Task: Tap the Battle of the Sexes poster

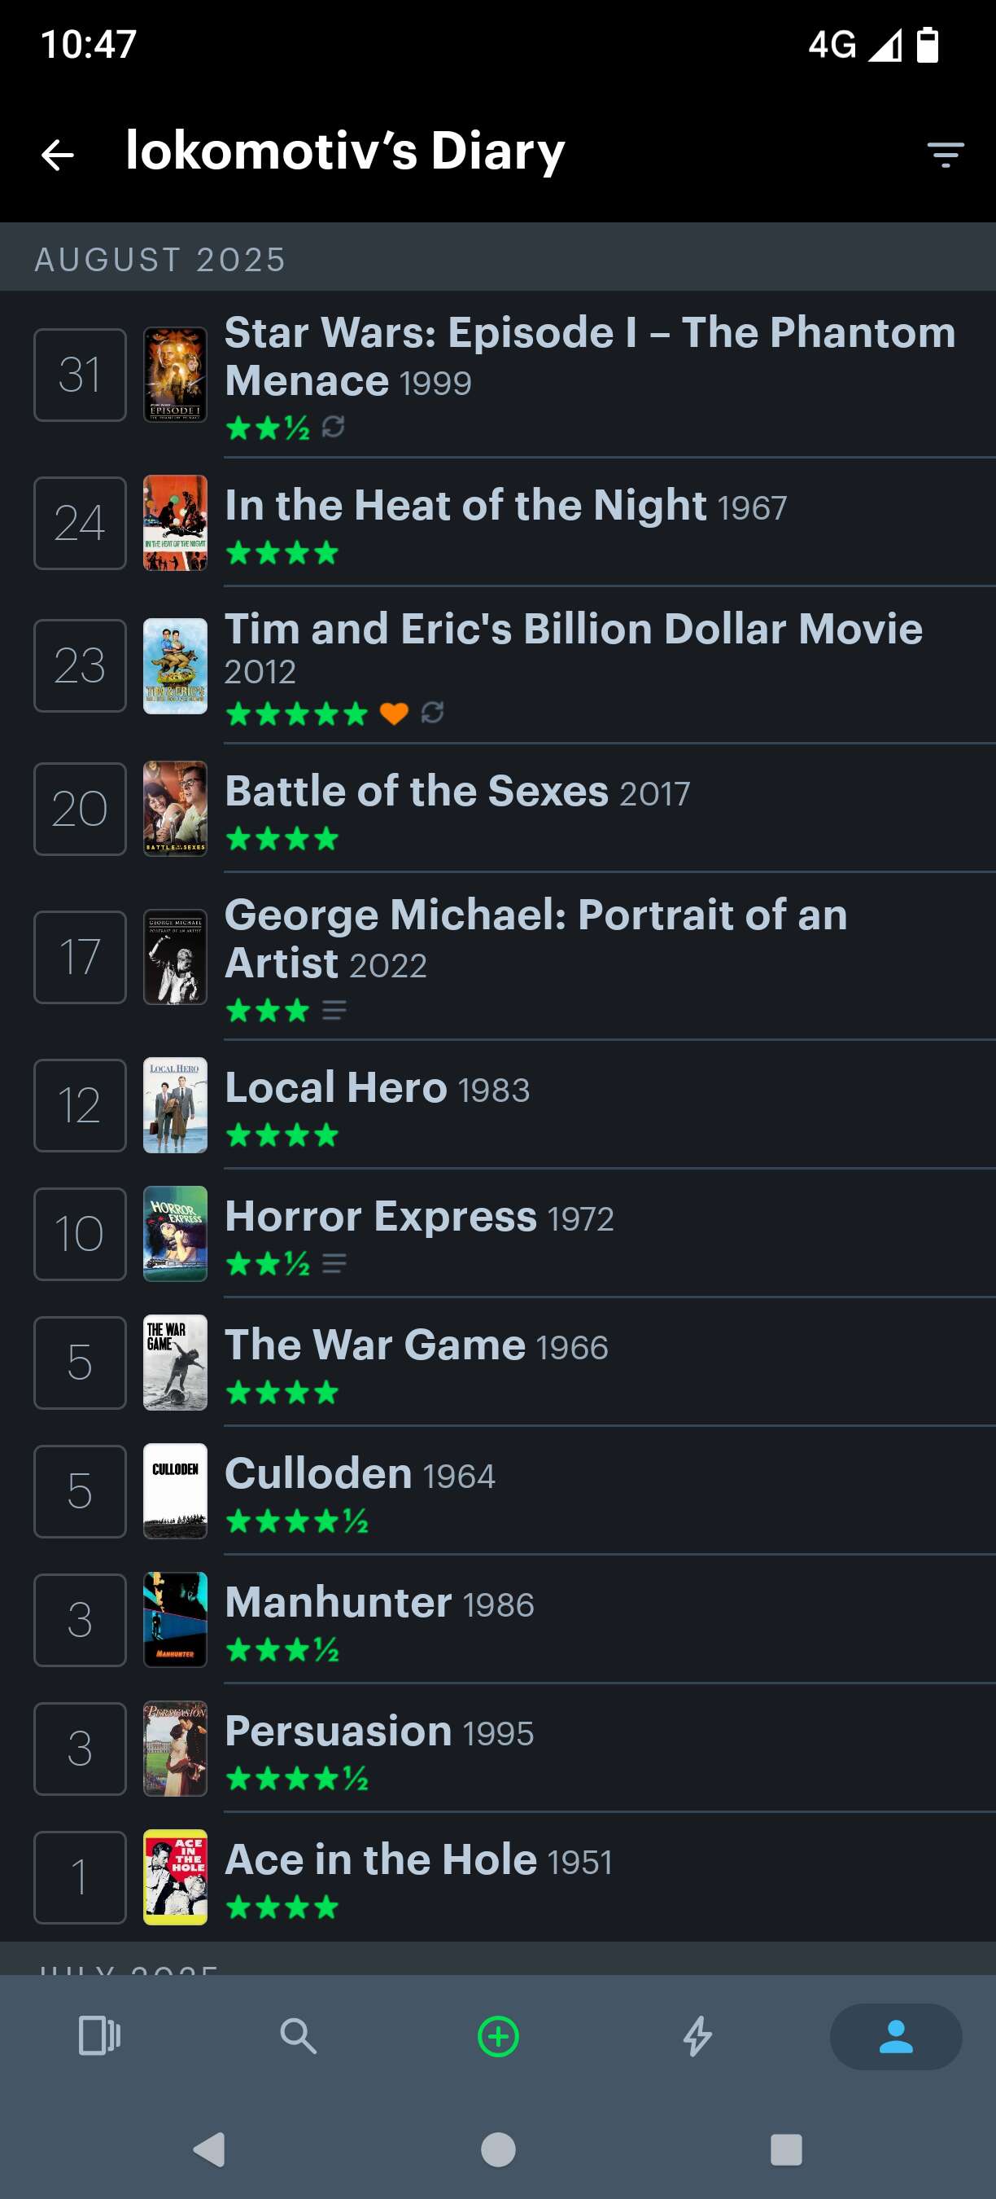Action: [x=175, y=808]
